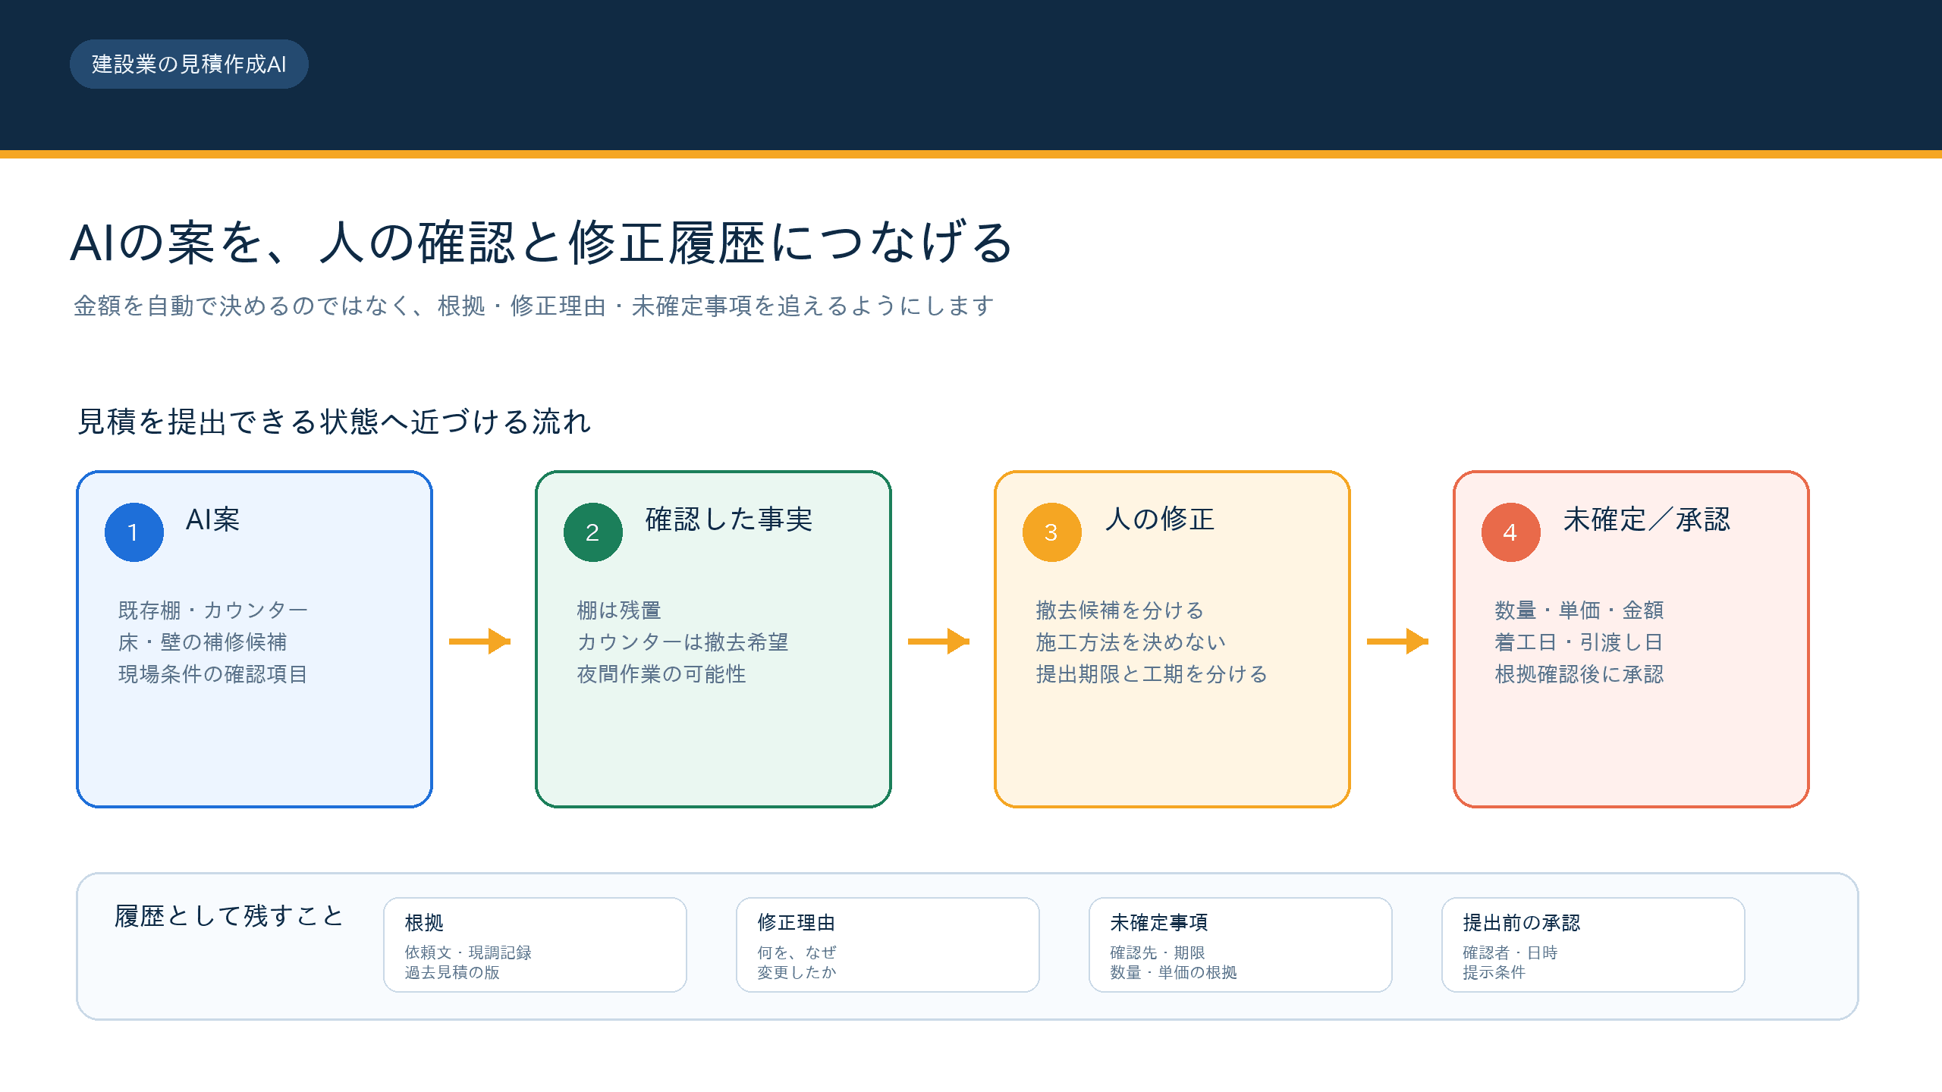Click the label 履歴として残すこと
This screenshot has width=1942, height=1092.
(229, 916)
